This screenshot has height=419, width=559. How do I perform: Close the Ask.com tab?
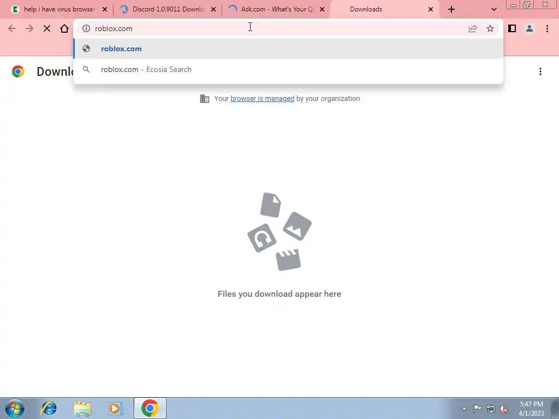[x=322, y=10]
